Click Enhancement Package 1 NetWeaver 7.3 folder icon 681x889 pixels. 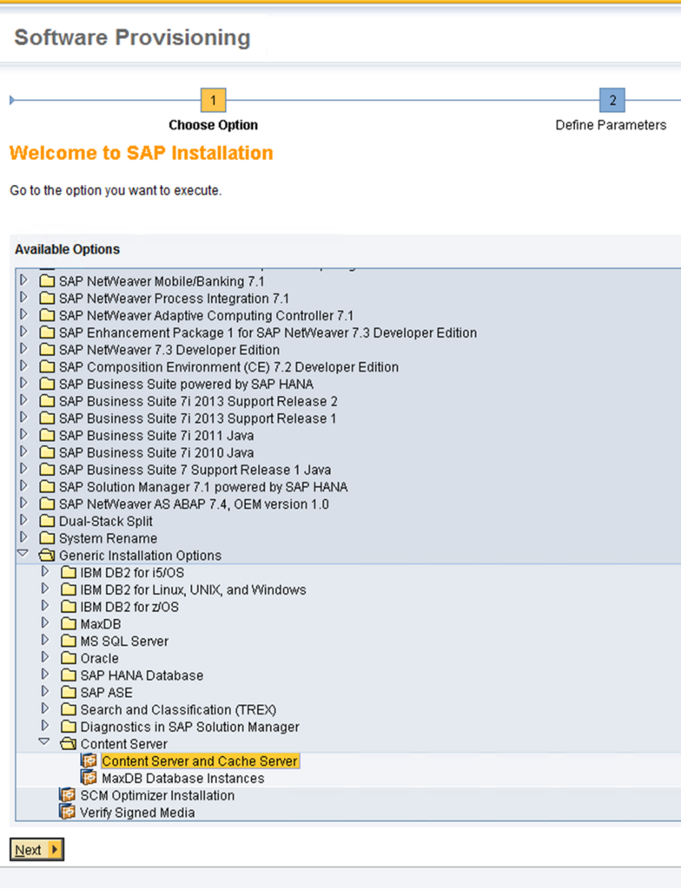[x=48, y=333]
